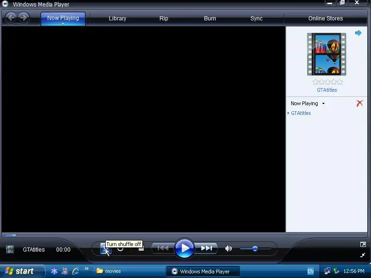Click the green tray icon beside clock
Viewport: 371px width, 278px height.
click(x=336, y=271)
